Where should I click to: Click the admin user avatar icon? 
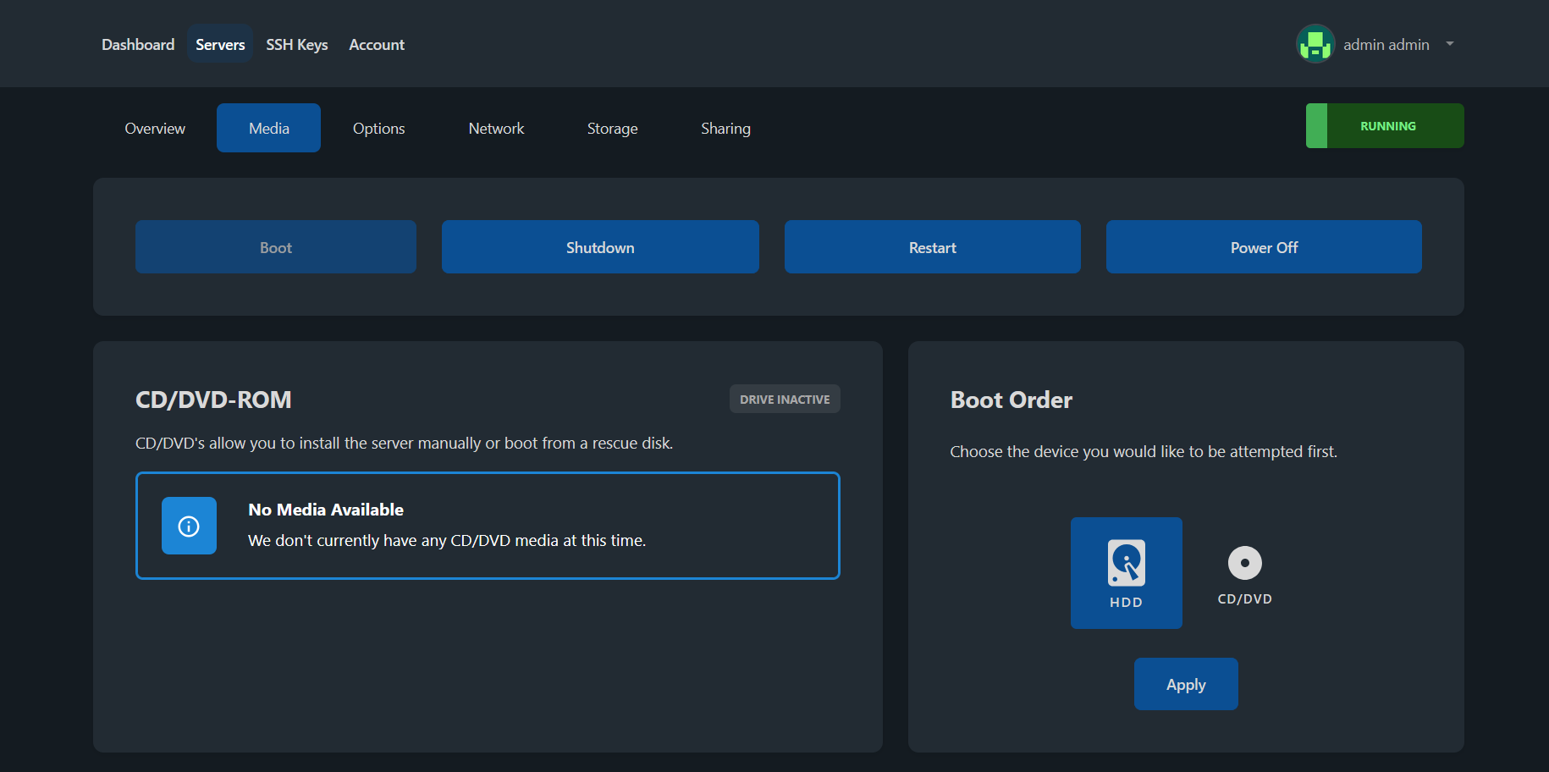pos(1315,44)
